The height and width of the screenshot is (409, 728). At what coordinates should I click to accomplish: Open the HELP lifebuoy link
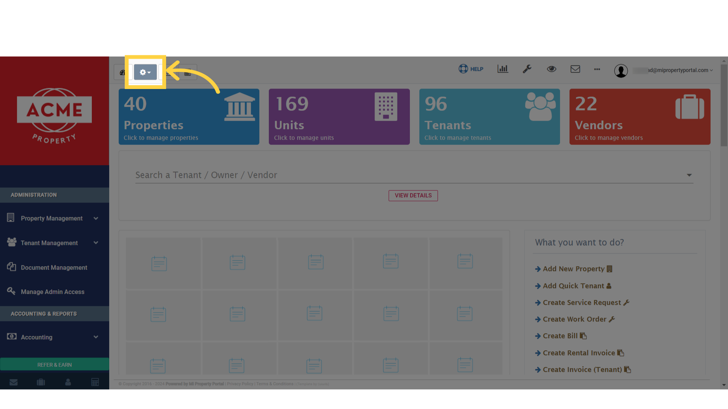tap(471, 69)
